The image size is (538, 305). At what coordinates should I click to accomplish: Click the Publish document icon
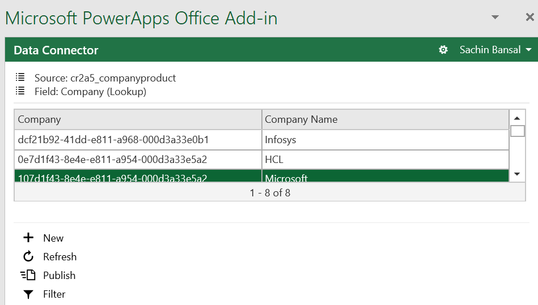(28, 276)
